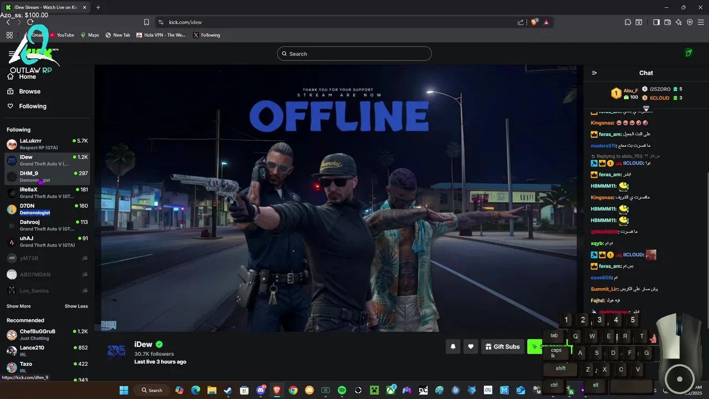Open the browser hamburger menu

pyautogui.click(x=701, y=22)
